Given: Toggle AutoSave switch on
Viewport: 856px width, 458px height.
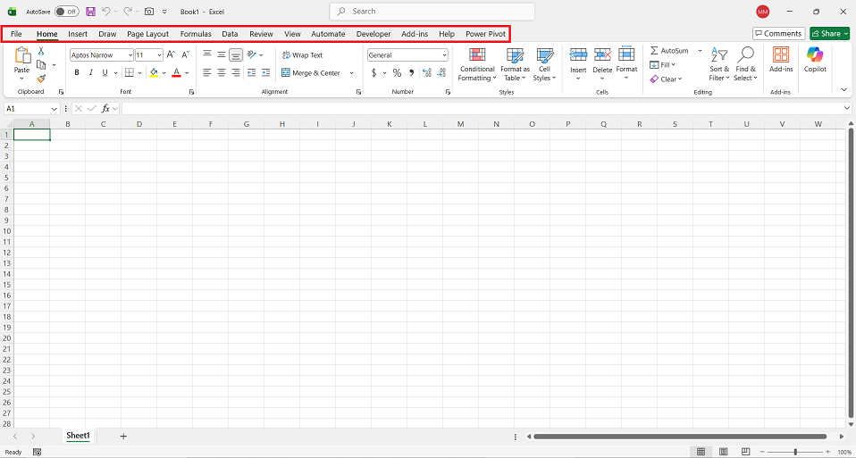Looking at the screenshot, I should tap(67, 12).
